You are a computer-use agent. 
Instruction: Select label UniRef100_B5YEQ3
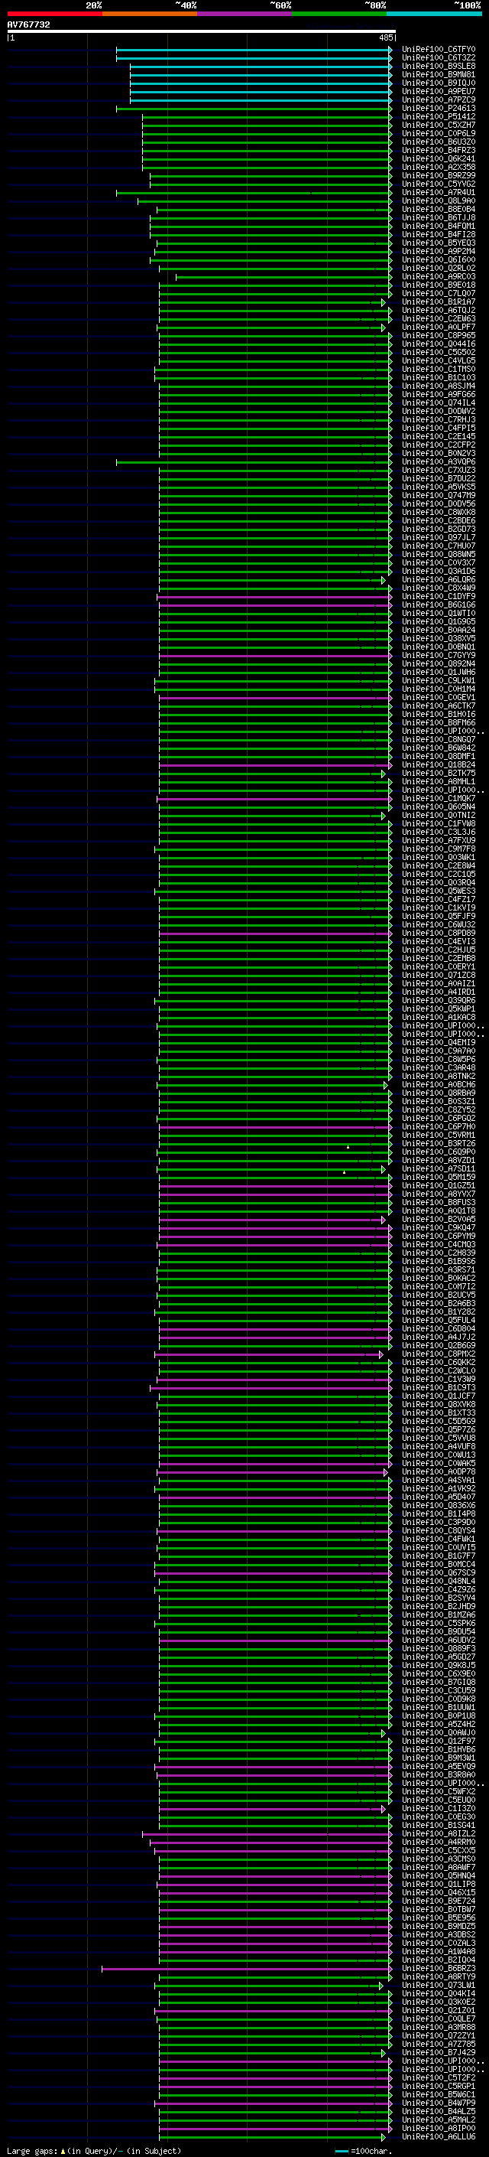point(438,243)
